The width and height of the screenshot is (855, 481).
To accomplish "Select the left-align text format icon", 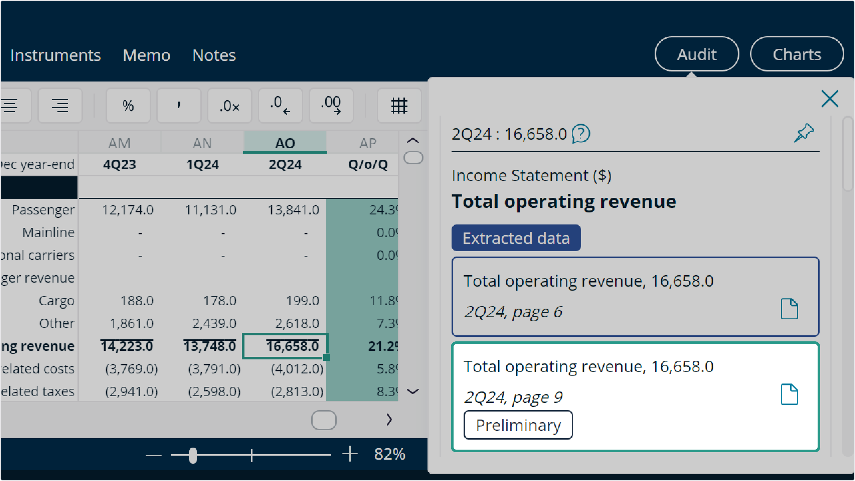I will pos(11,105).
